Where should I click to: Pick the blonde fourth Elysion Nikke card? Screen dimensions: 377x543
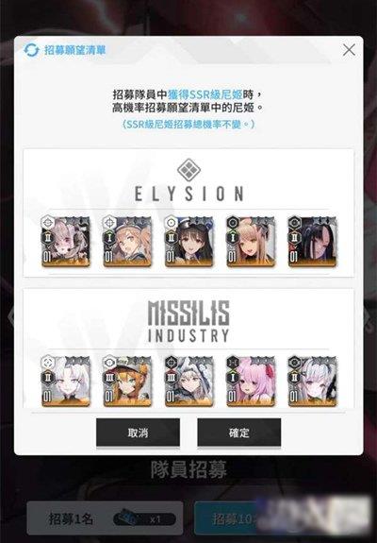(x=251, y=242)
